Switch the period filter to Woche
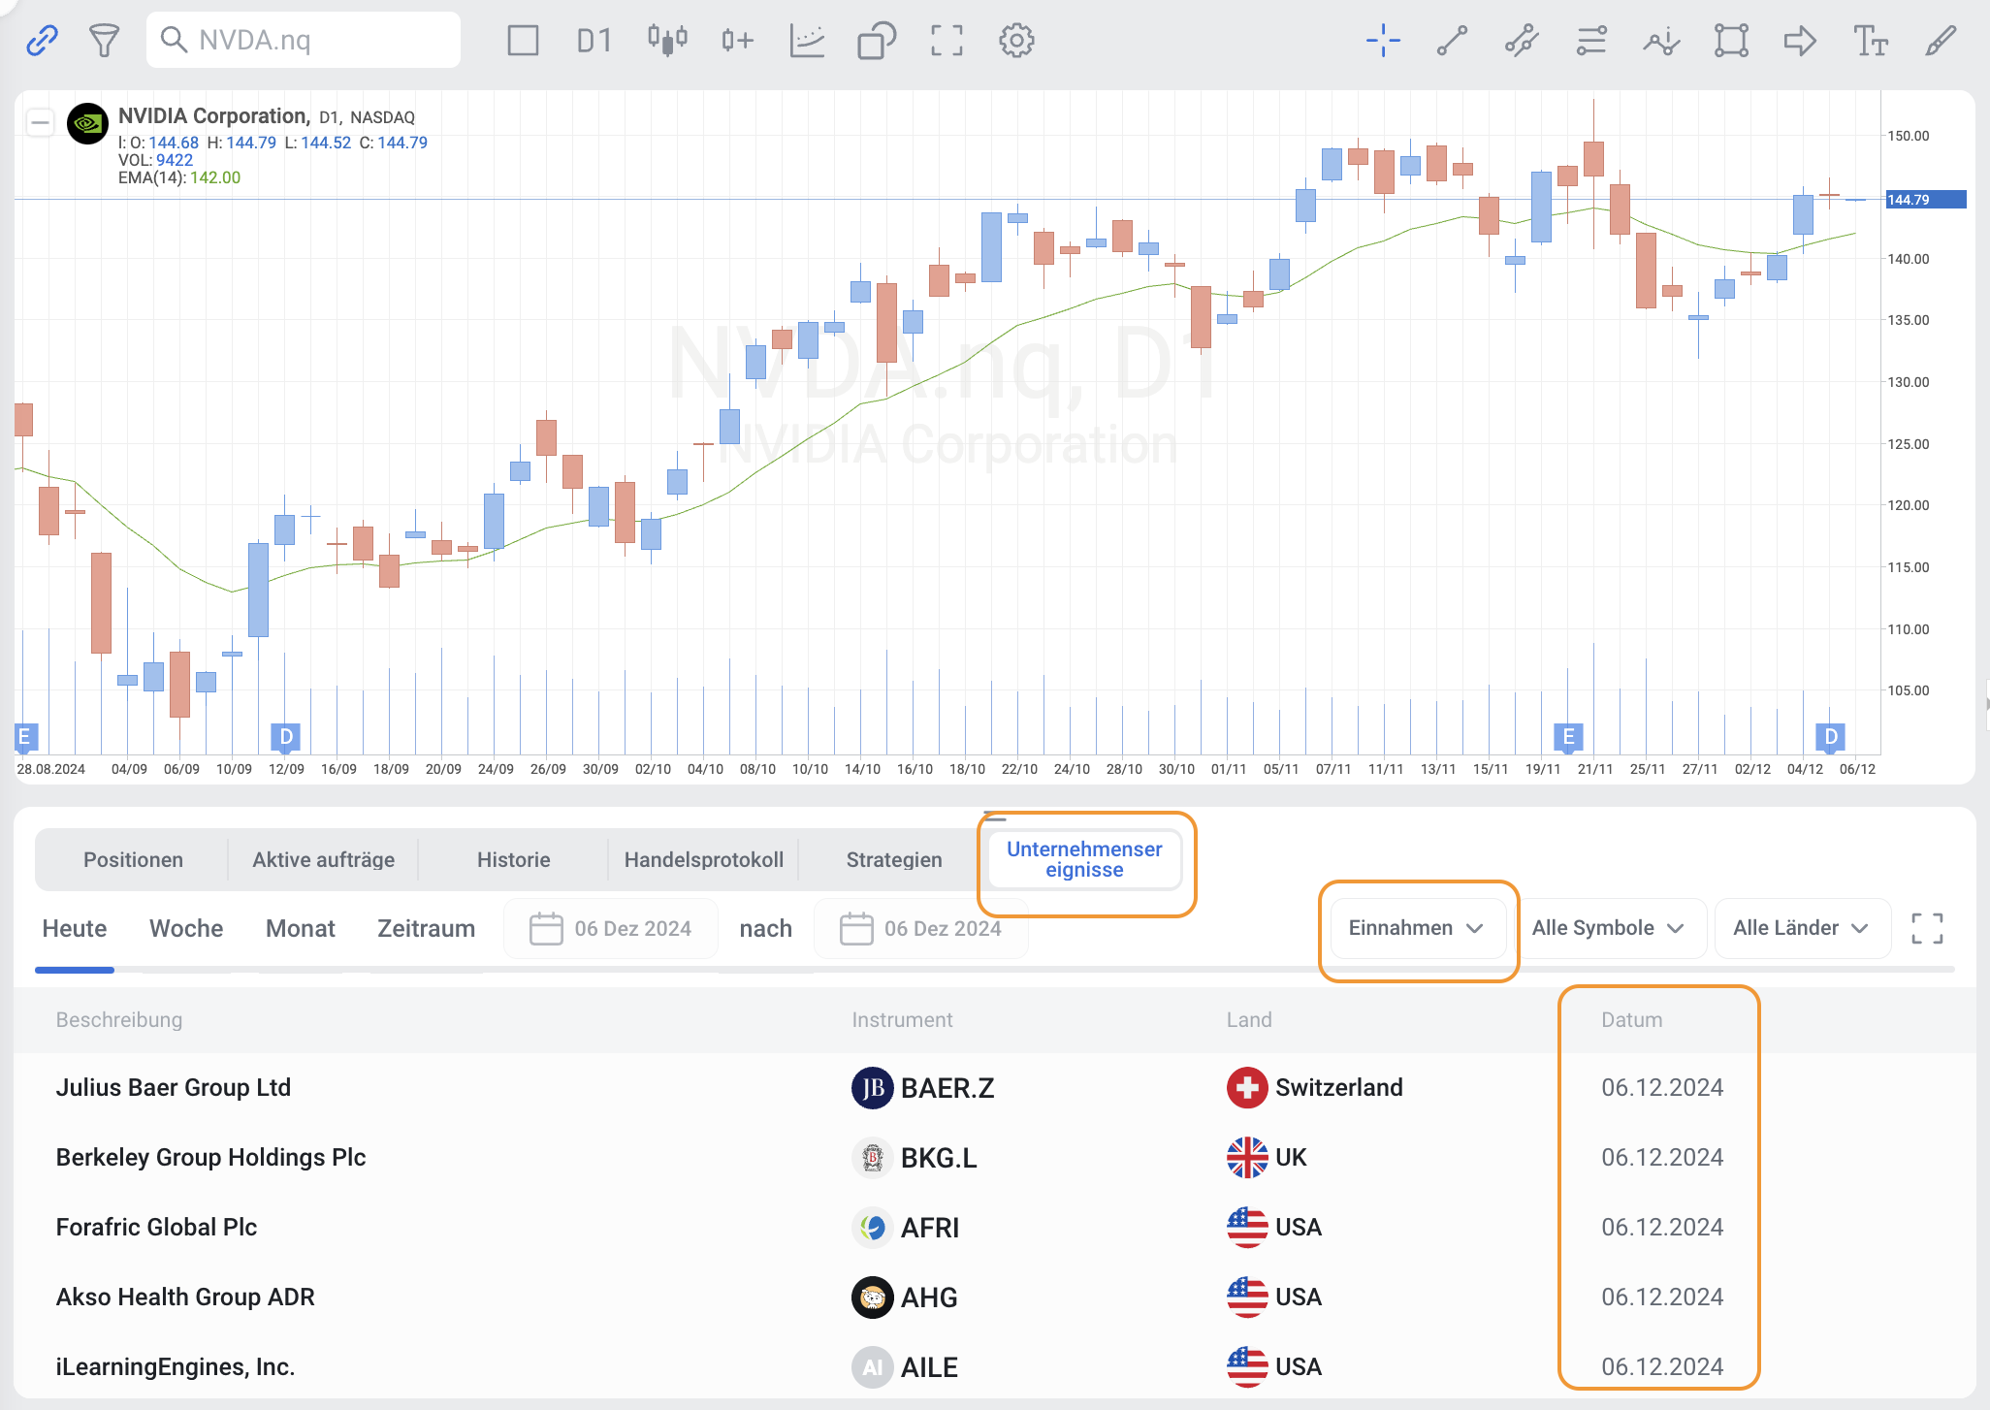The height and width of the screenshot is (1410, 1990). coord(186,929)
